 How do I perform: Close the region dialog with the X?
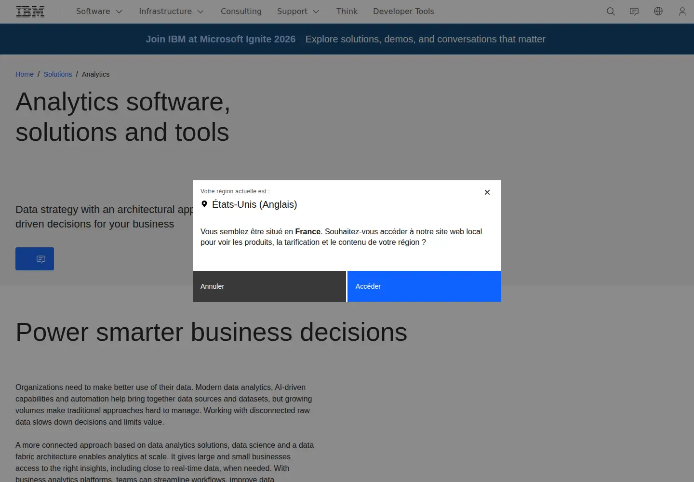487,192
